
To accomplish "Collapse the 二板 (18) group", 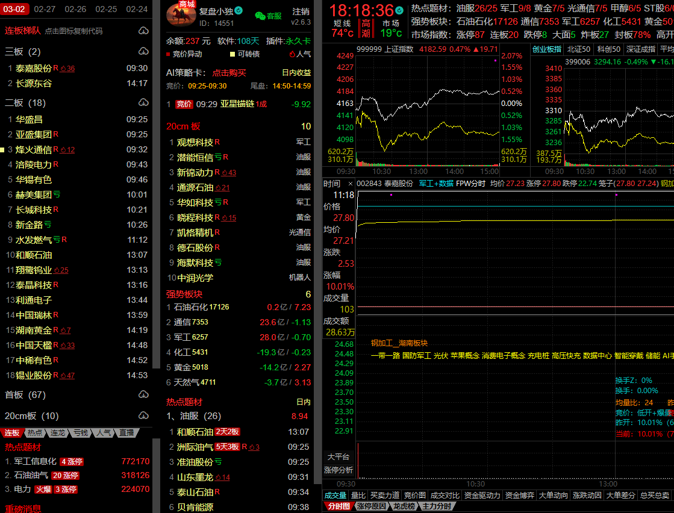I will click(25, 102).
